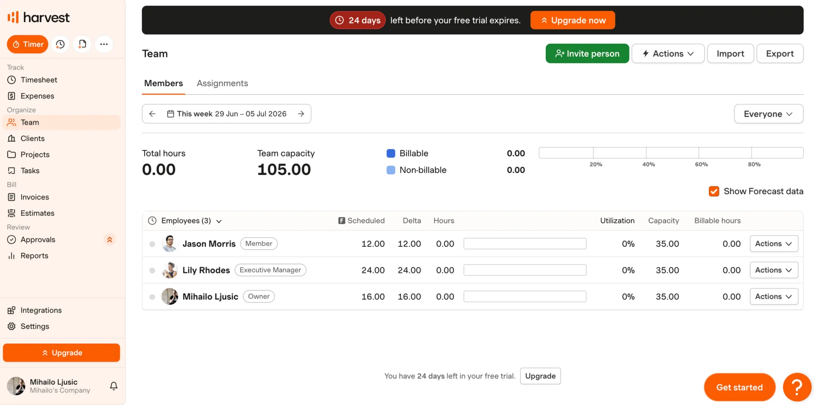
Task: Open Reports in the sidebar
Action: 34,256
